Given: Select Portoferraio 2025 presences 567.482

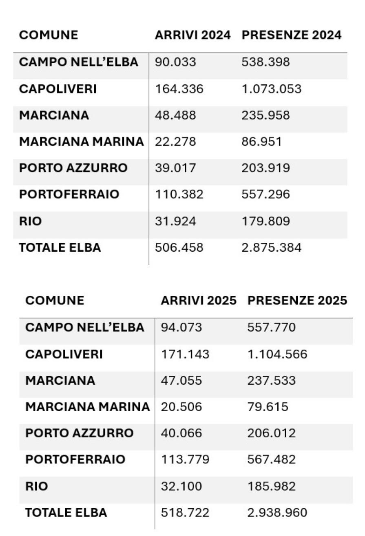Looking at the screenshot, I should click(x=271, y=460).
